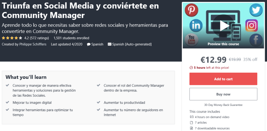
Task: Click the closed captions CC icon
Action: (110, 44)
